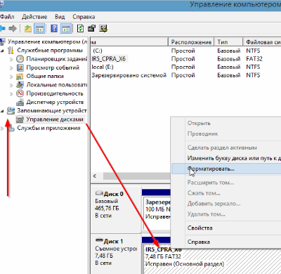
Task: Select Локальные пользователи in tree
Action: tap(56, 85)
